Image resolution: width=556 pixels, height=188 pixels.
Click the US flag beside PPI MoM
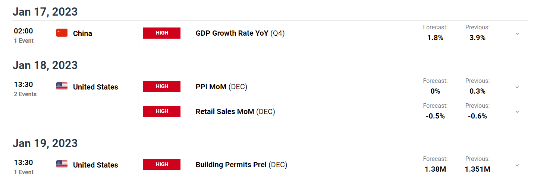(x=62, y=87)
